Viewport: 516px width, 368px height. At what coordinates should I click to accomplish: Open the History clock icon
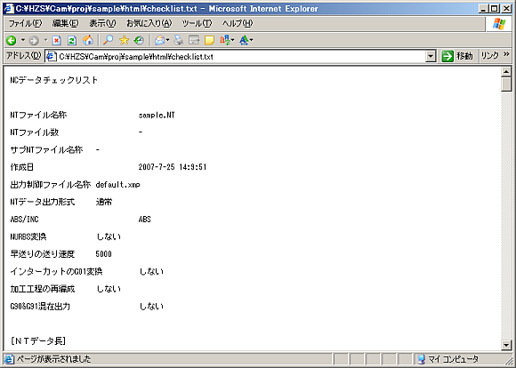click(x=139, y=41)
